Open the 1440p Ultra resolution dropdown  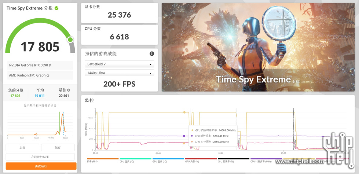point(119,73)
